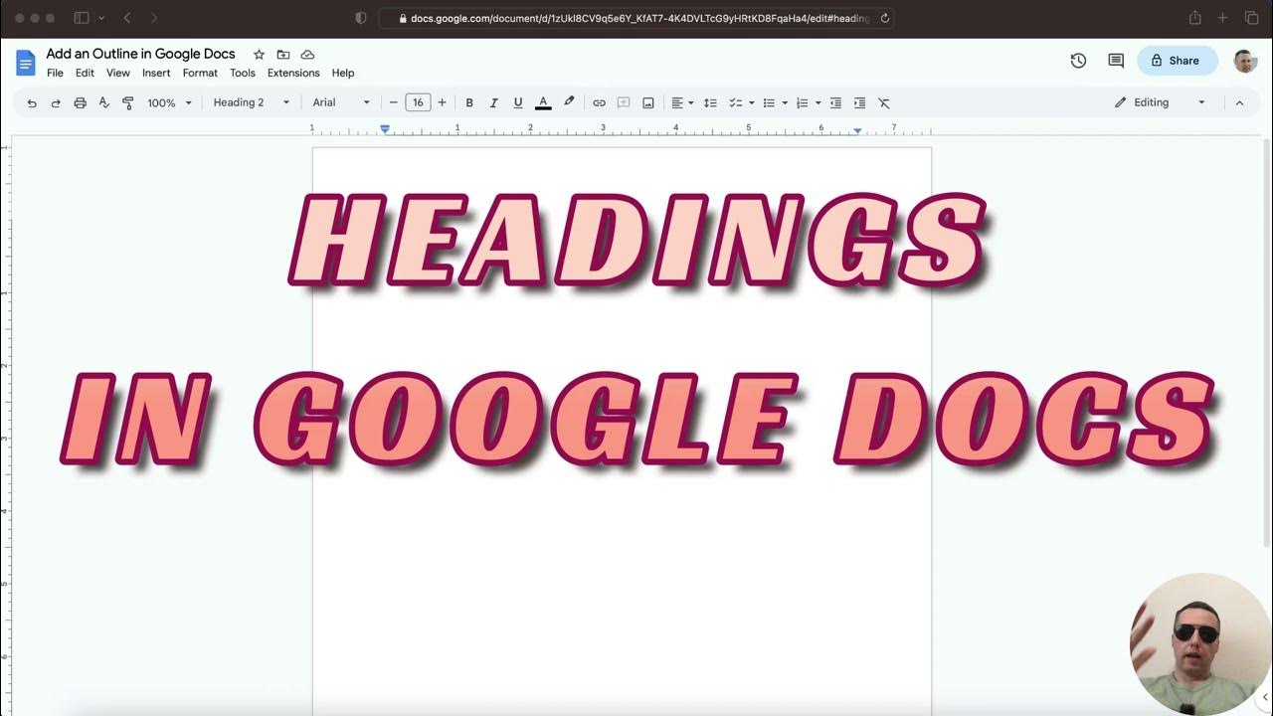Open the View menu

tap(118, 73)
